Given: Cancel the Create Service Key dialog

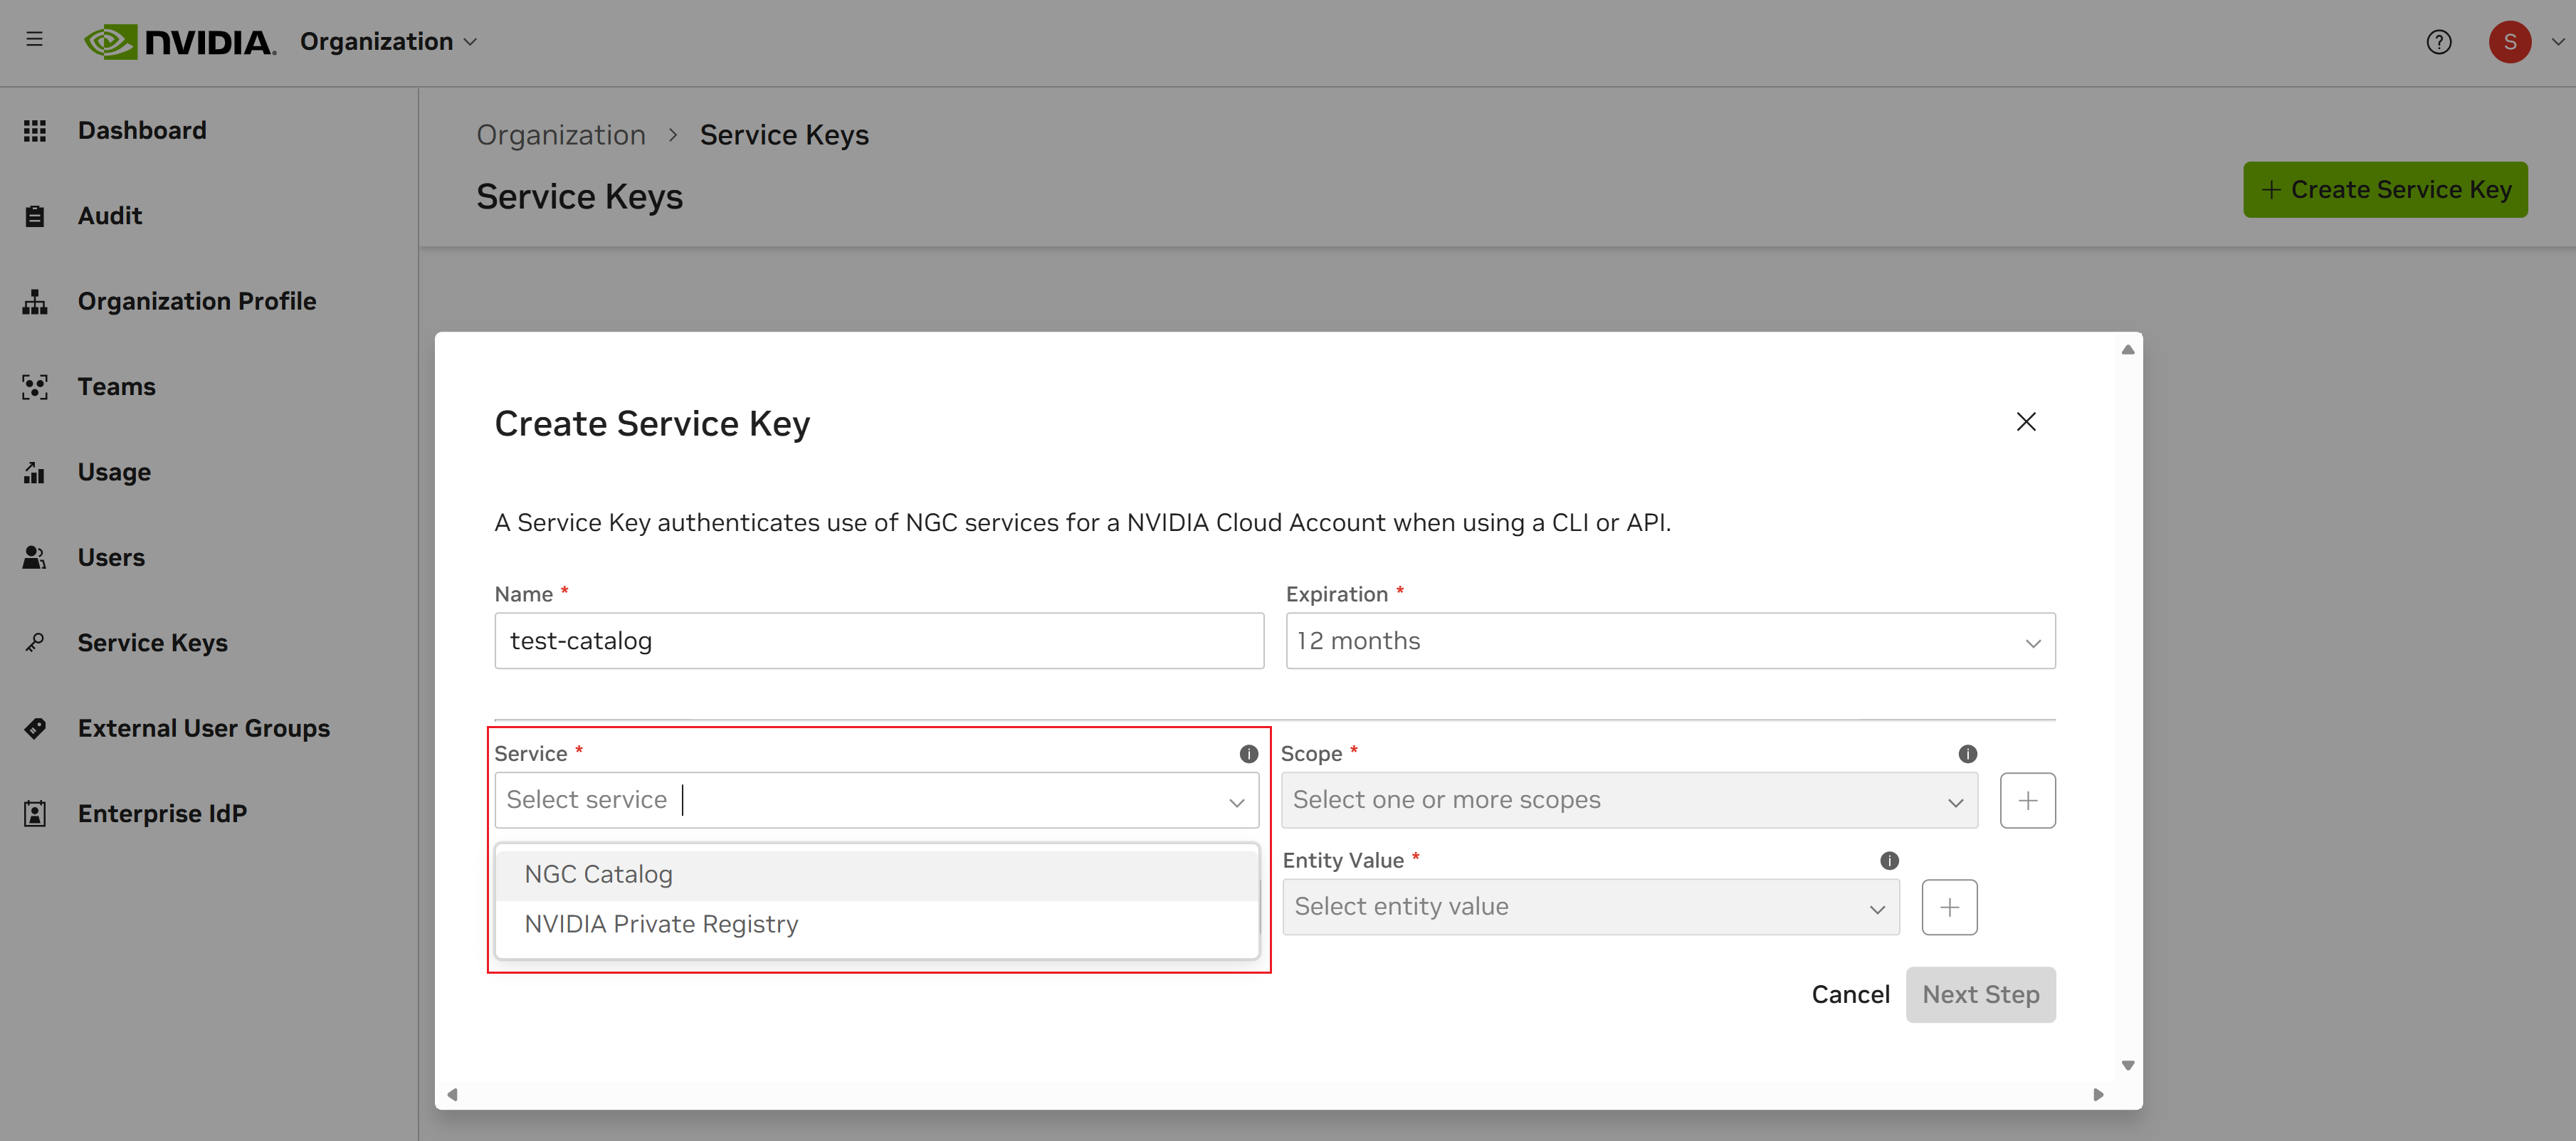Looking at the screenshot, I should (1850, 994).
